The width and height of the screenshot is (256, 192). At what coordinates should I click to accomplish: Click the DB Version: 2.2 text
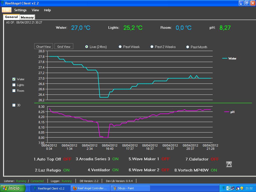coord(89,181)
